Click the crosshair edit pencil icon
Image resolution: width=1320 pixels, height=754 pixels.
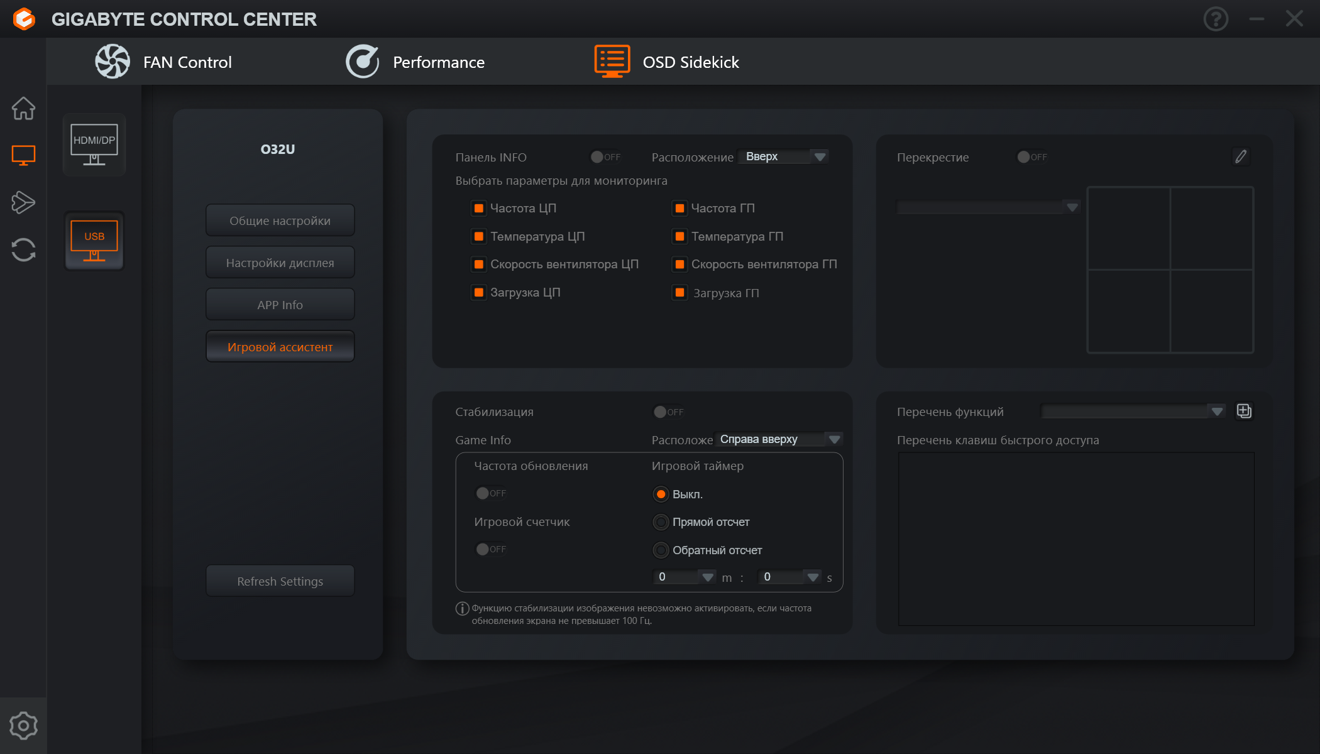[1240, 156]
